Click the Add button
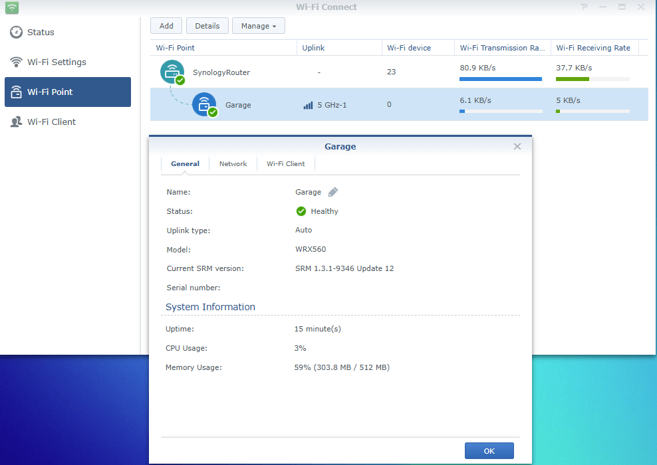The height and width of the screenshot is (465, 657). click(166, 25)
